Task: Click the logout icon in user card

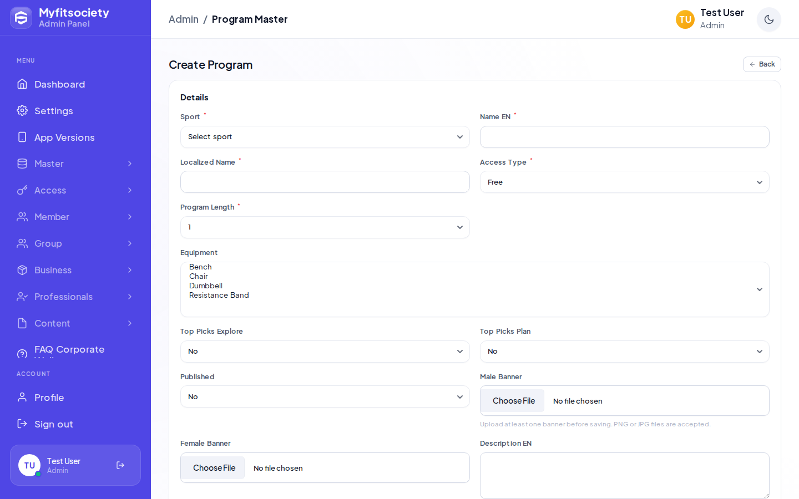Action: coord(120,465)
